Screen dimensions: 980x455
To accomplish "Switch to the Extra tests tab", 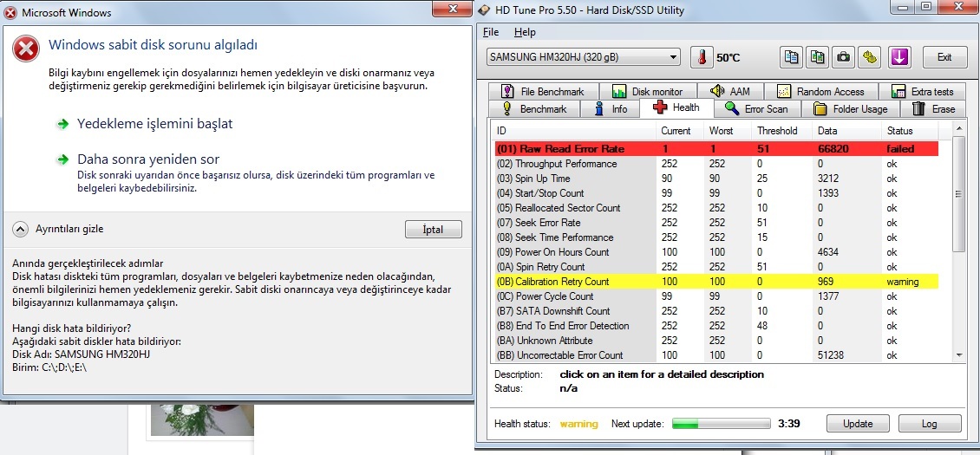I will point(923,91).
